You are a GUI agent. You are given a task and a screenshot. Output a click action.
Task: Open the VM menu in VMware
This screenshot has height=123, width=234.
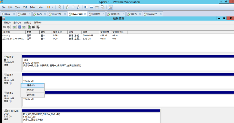25,7
